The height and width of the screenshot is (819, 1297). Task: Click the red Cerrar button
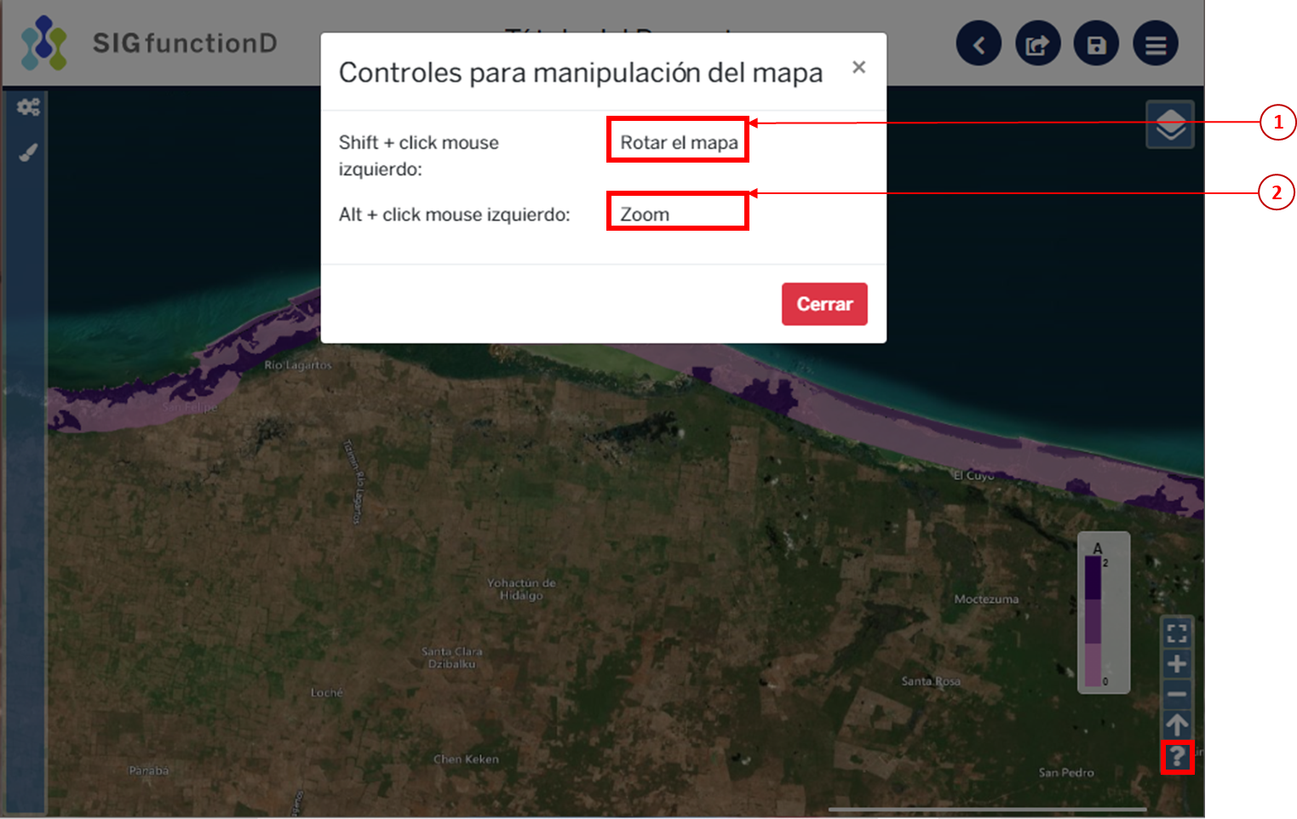[x=824, y=304]
